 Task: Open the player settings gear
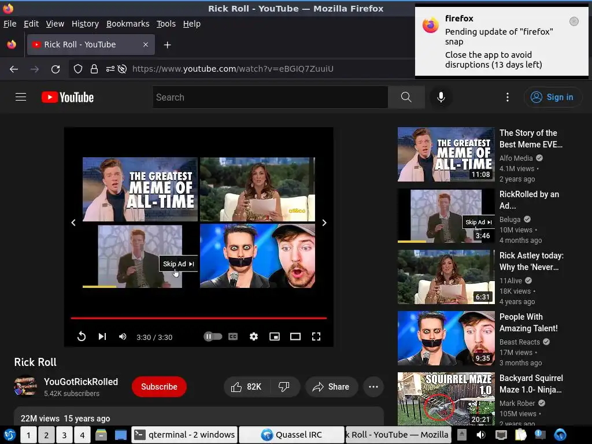click(254, 336)
